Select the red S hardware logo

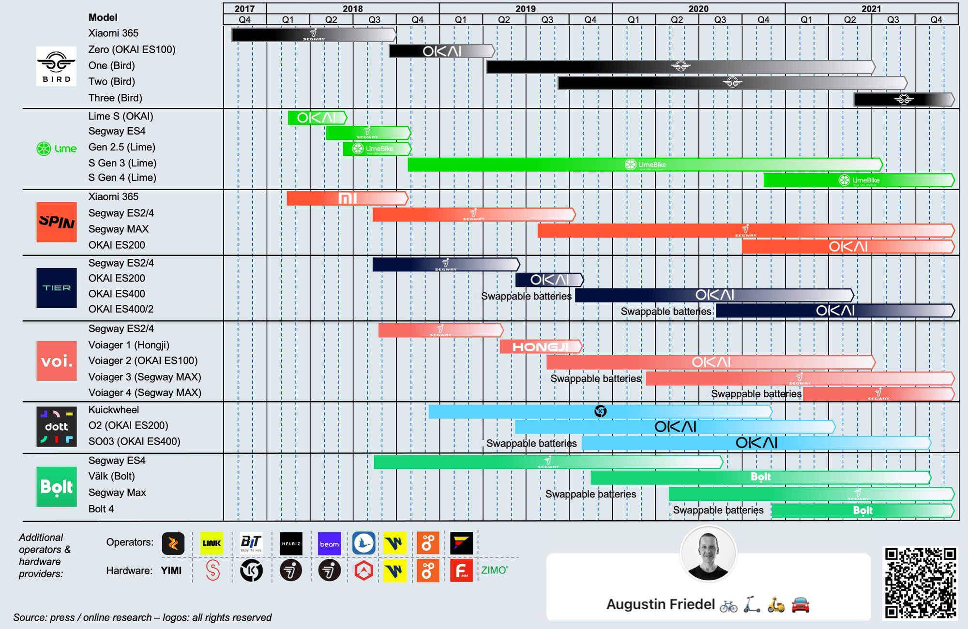pyautogui.click(x=213, y=570)
